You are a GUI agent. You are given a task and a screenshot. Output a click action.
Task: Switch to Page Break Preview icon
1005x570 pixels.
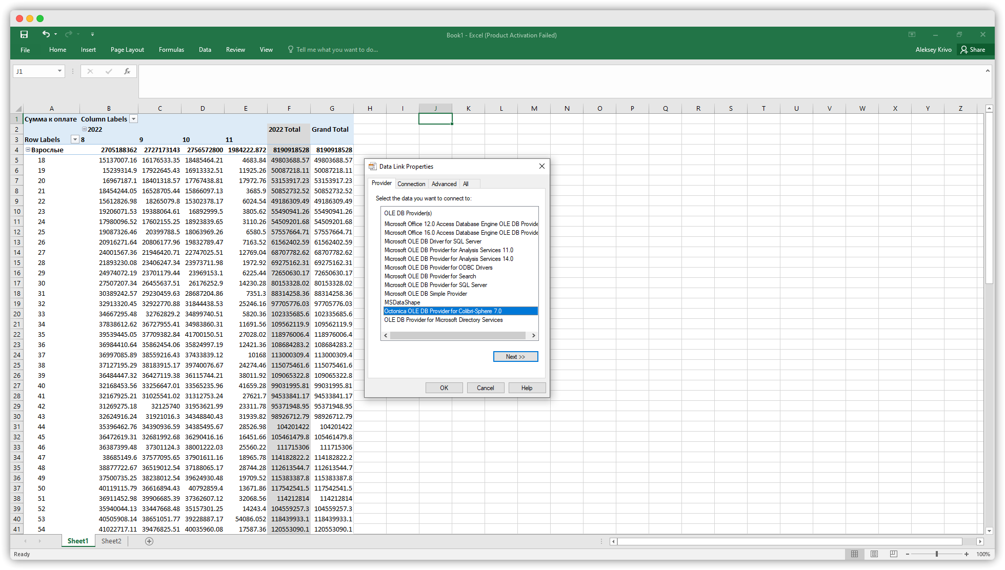pos(894,554)
